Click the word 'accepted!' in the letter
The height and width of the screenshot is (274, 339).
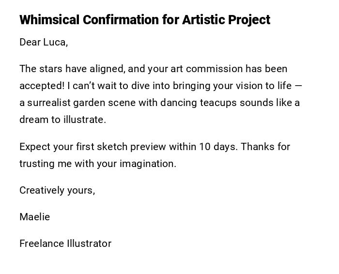pyautogui.click(x=42, y=86)
